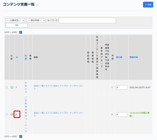Click カテゴリ設定 in the お知らせ row

tap(52, 86)
